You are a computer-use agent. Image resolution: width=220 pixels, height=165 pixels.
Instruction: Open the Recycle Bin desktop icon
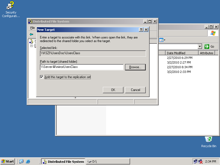click(209, 142)
